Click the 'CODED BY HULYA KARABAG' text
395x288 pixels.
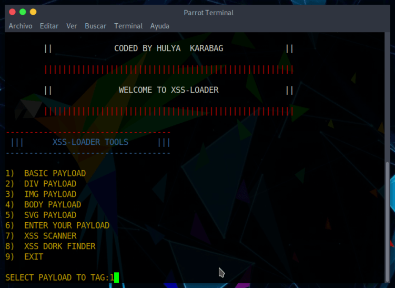click(168, 48)
